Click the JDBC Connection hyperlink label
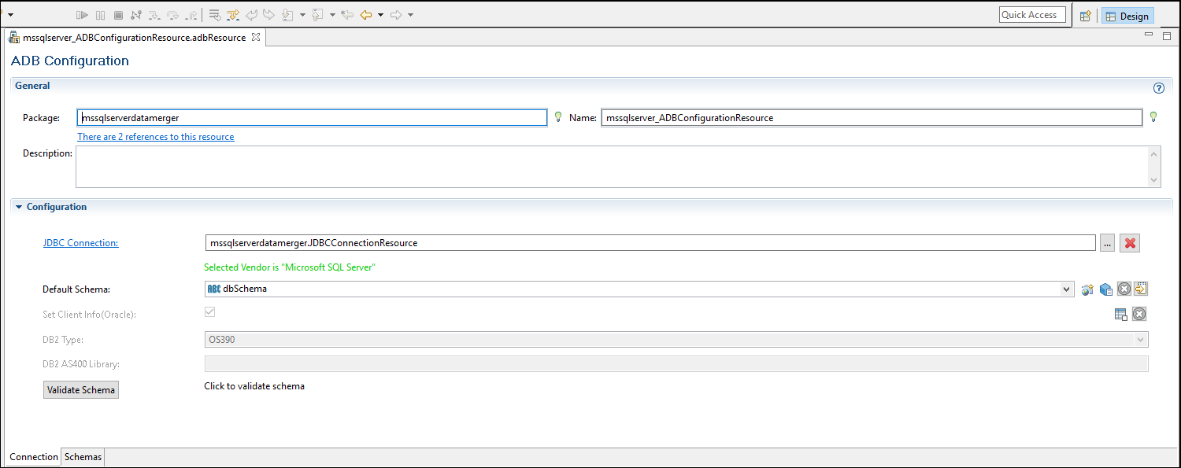Image resolution: width=1181 pixels, height=468 pixels. click(x=80, y=243)
